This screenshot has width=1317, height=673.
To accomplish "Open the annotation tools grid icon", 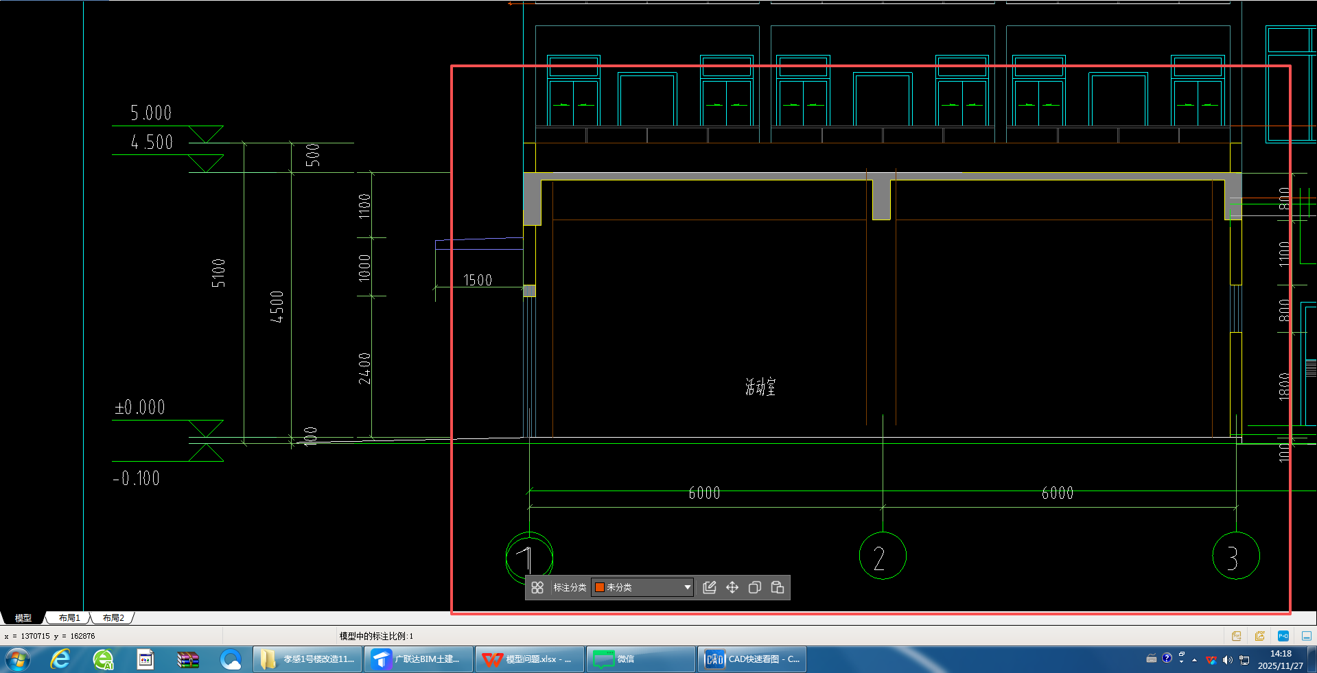I will coord(537,587).
